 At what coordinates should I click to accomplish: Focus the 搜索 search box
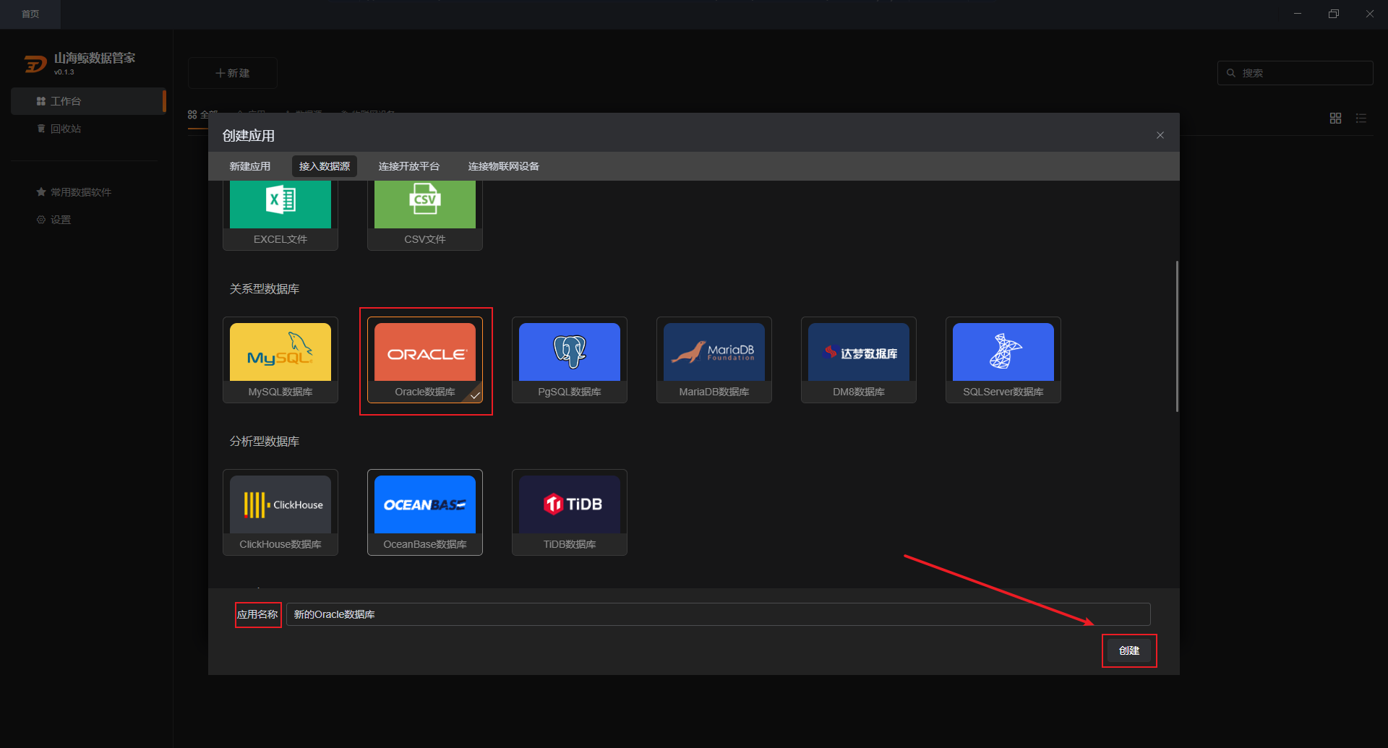(1295, 73)
